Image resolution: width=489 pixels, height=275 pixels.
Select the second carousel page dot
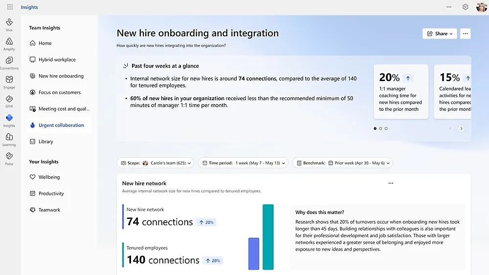click(380, 128)
